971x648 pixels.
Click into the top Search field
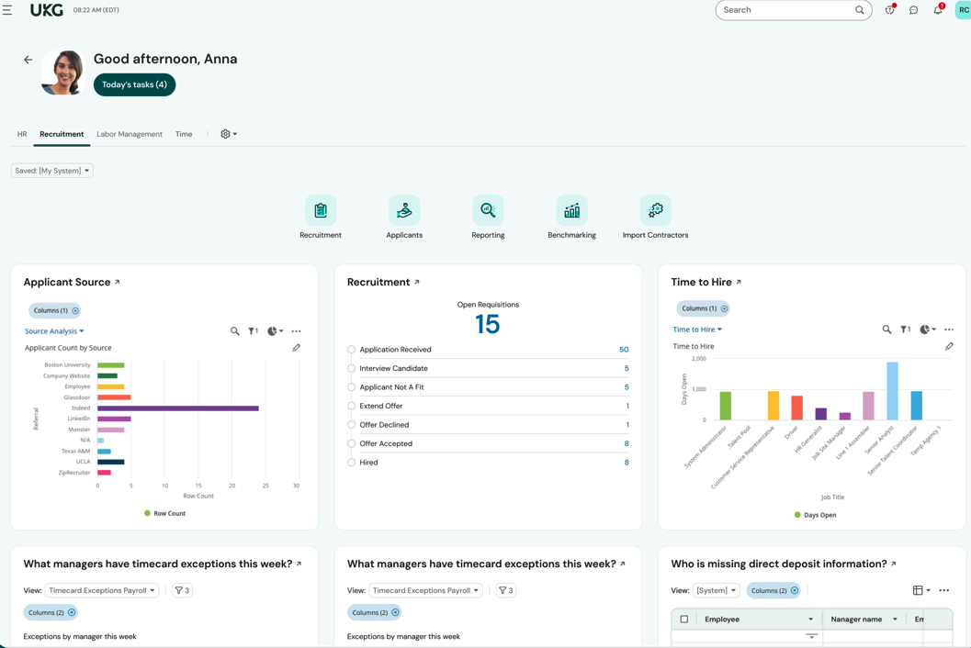(x=786, y=10)
